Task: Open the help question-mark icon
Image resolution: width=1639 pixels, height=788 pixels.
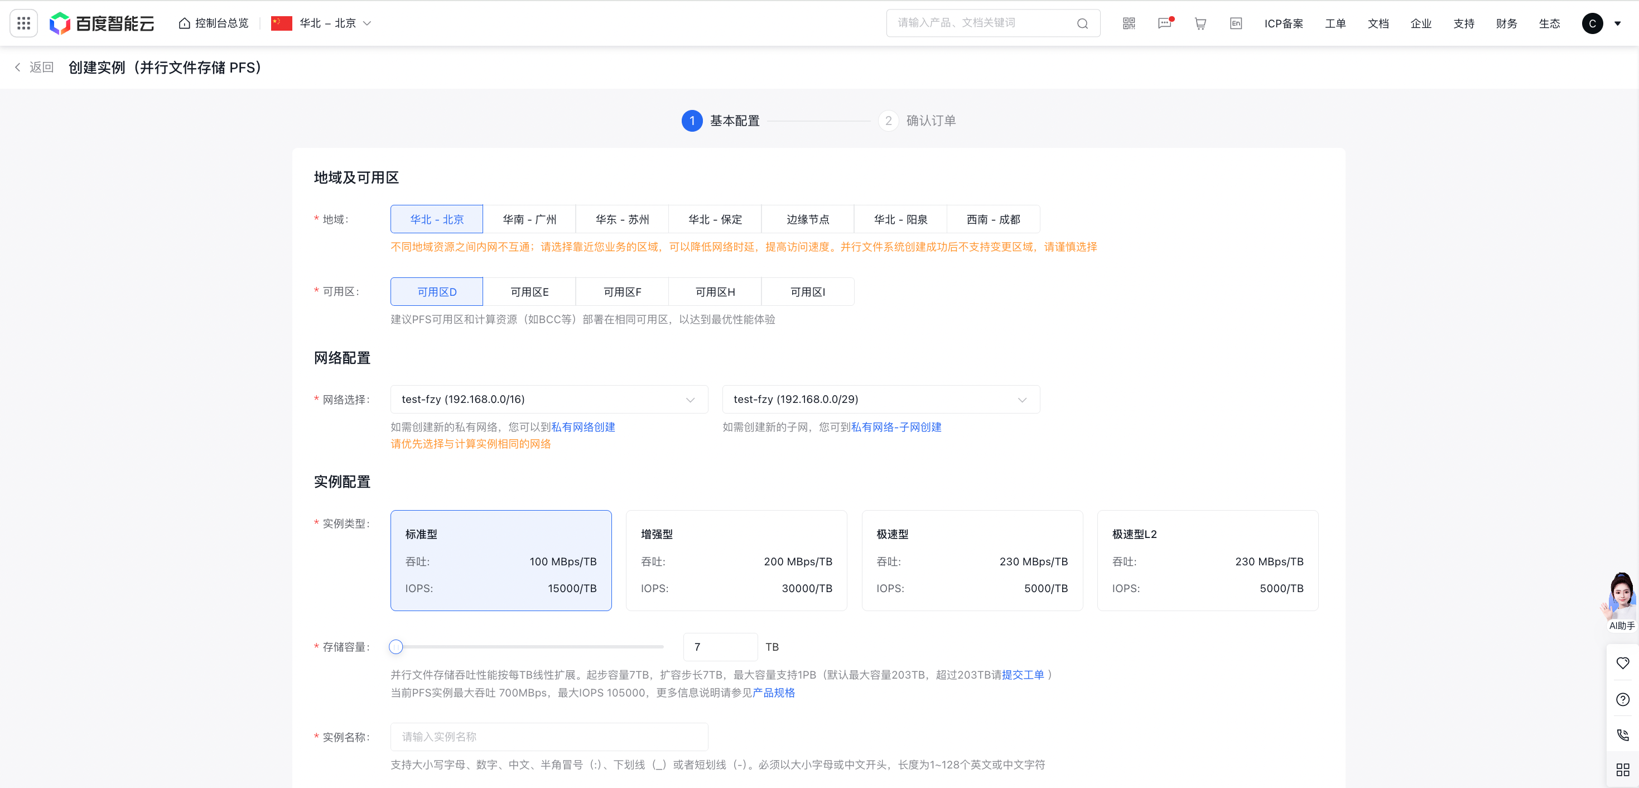Action: click(x=1622, y=699)
